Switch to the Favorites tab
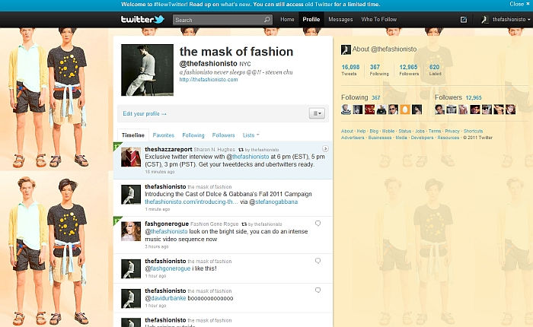 (164, 134)
